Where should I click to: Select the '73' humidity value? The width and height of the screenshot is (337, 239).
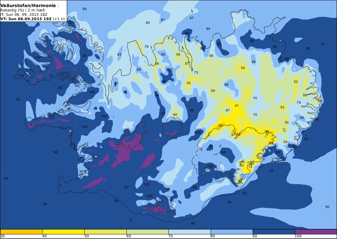[x=196, y=73]
